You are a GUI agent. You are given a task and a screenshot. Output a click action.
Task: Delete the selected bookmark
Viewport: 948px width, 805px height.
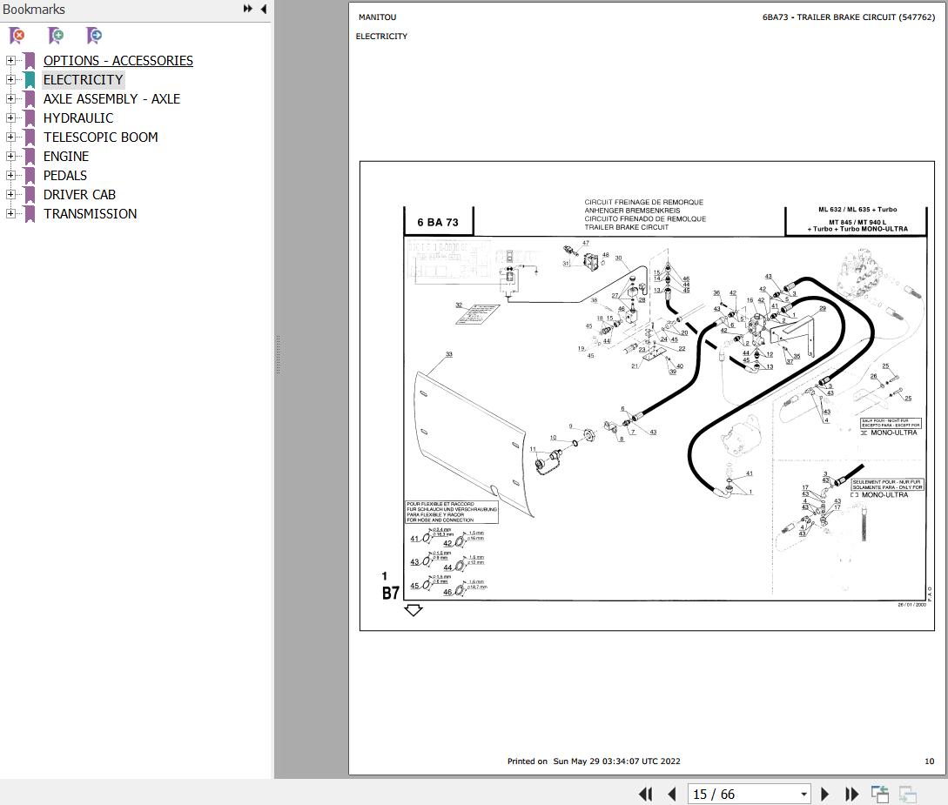[x=17, y=36]
